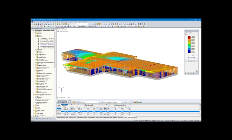Click the RF-DYNAM Pro button in Panel
Viewport: 232px width, 140px height.
tap(191, 61)
